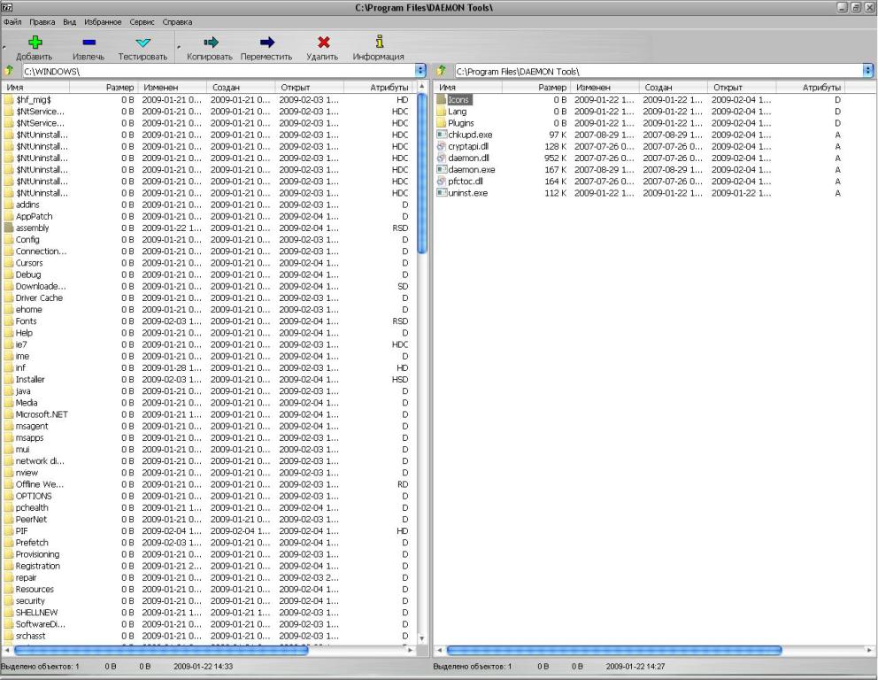Click the up-folder icon in left panel
The image size is (878, 680).
click(x=9, y=71)
